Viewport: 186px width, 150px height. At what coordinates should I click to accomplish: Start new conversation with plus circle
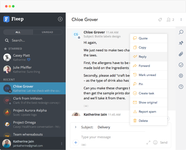click(x=60, y=19)
